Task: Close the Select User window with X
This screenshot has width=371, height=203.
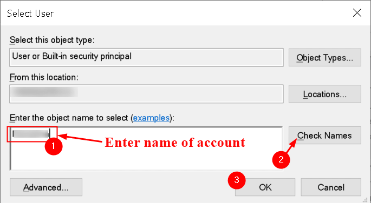Action: [x=357, y=13]
